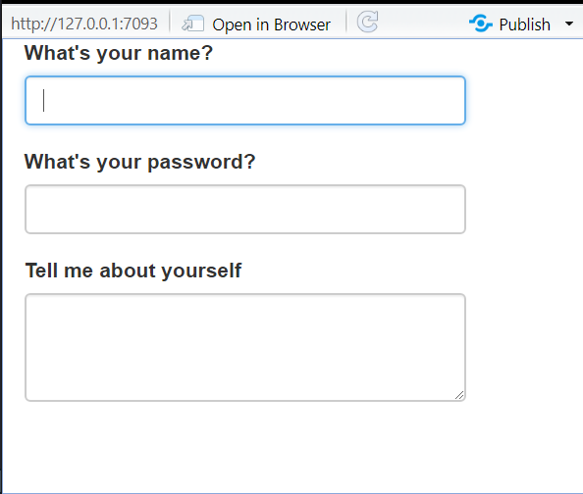Expand the Publish dropdown arrow

(x=568, y=24)
